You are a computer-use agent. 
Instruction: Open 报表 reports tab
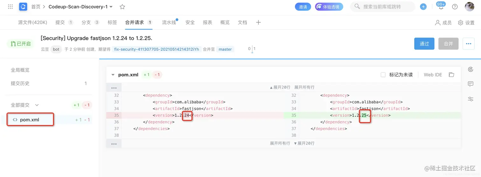click(207, 22)
